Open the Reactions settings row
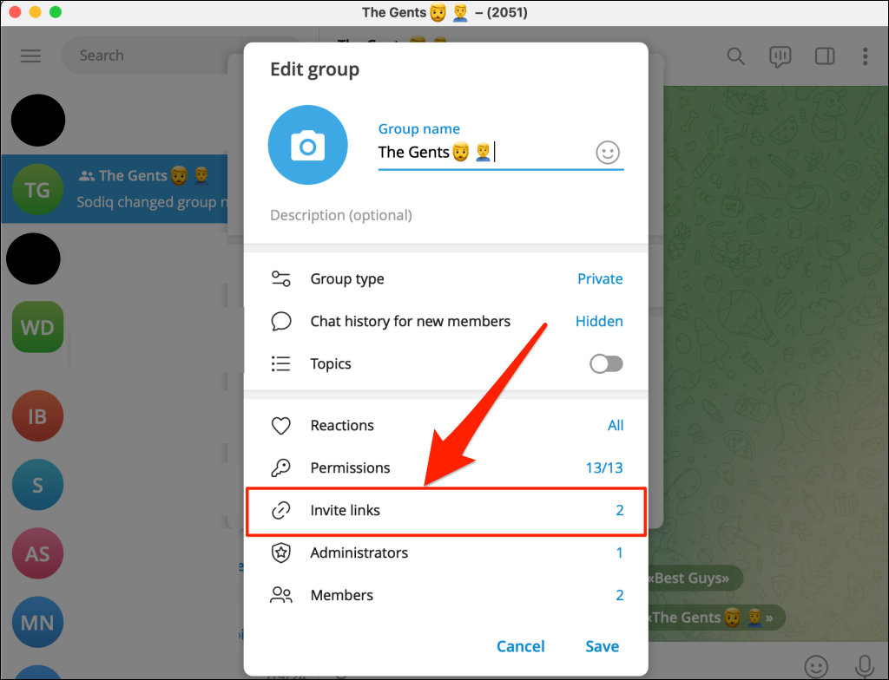 (445, 426)
